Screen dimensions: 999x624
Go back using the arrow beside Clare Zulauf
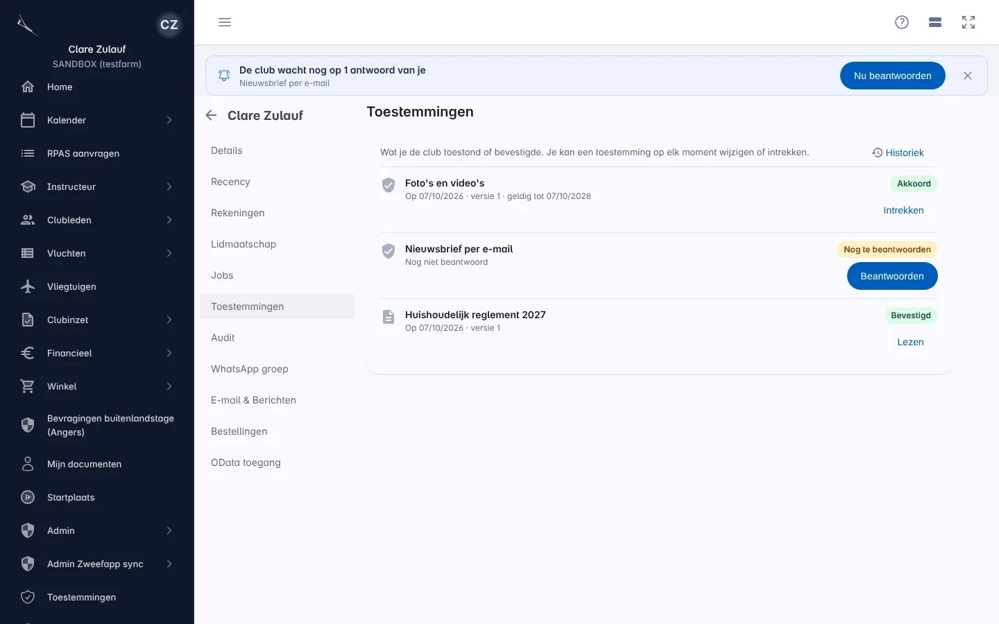tap(211, 115)
